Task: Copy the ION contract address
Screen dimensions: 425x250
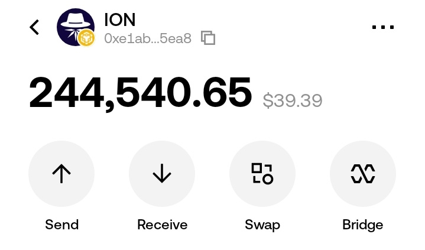Action: click(208, 38)
